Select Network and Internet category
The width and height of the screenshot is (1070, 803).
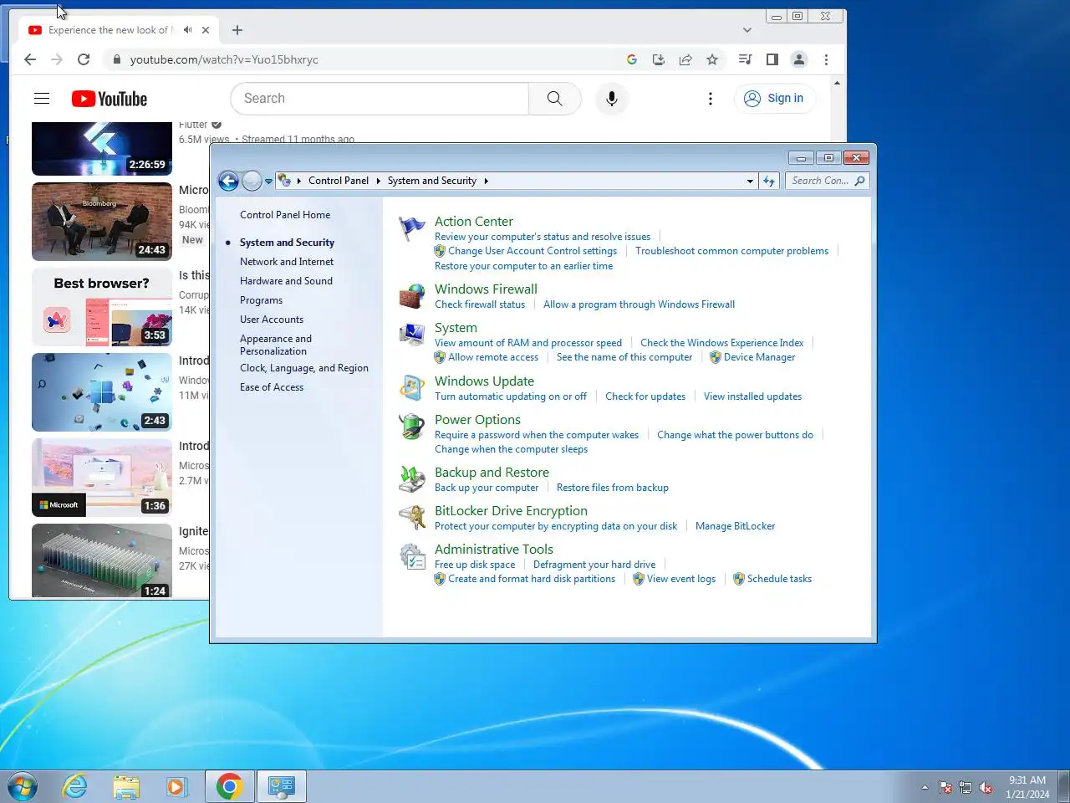pos(287,262)
